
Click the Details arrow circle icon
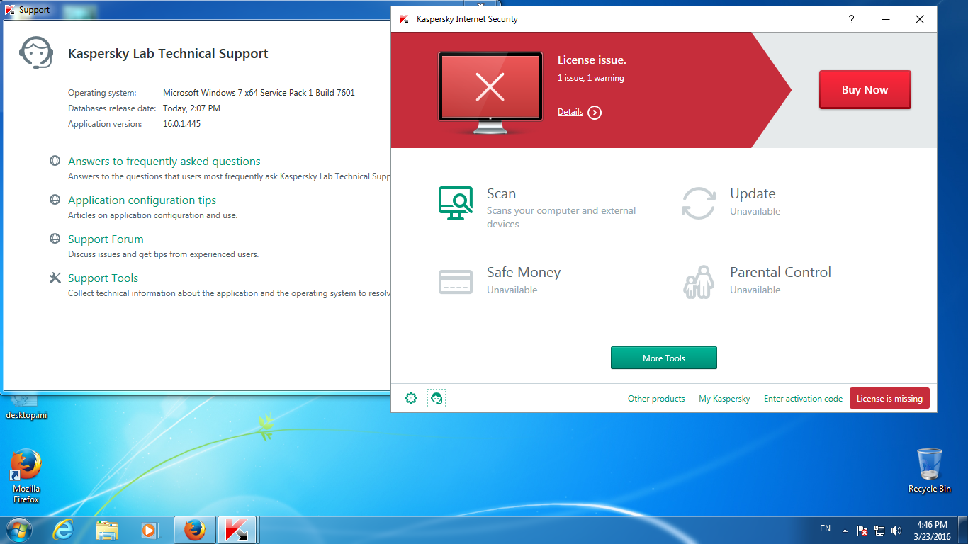click(595, 112)
